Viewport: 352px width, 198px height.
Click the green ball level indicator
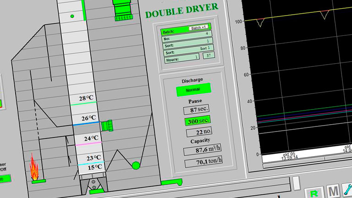tap(136, 165)
